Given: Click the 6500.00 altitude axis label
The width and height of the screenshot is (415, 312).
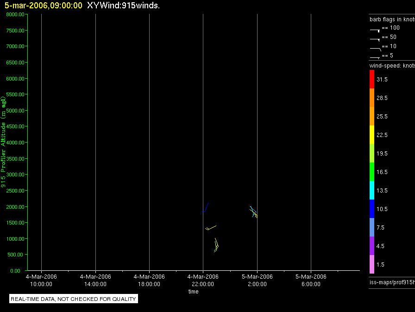Looking at the screenshot, I should tap(15, 62).
